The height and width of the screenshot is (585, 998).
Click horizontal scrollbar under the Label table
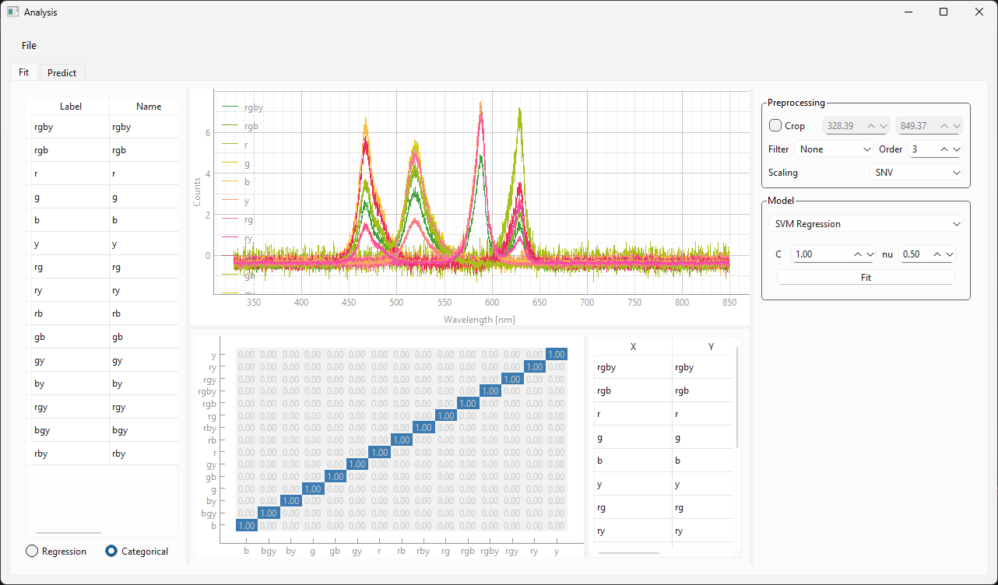coord(69,533)
